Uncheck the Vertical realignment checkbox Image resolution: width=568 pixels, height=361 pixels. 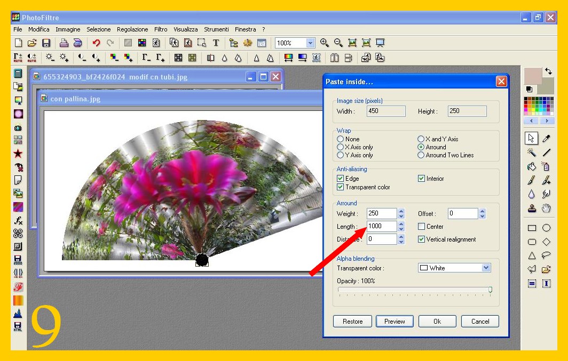(422, 239)
